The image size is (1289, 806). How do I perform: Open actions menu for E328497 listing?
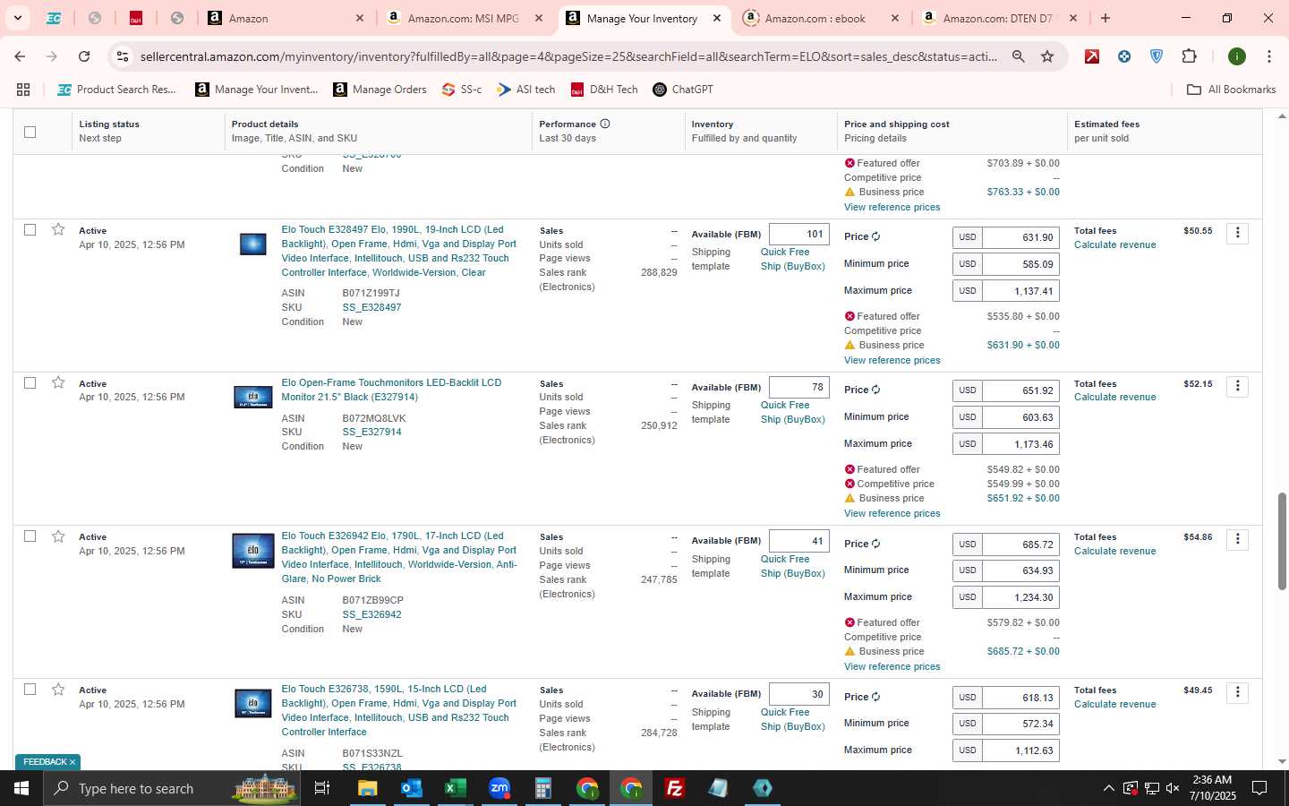pos(1238,233)
